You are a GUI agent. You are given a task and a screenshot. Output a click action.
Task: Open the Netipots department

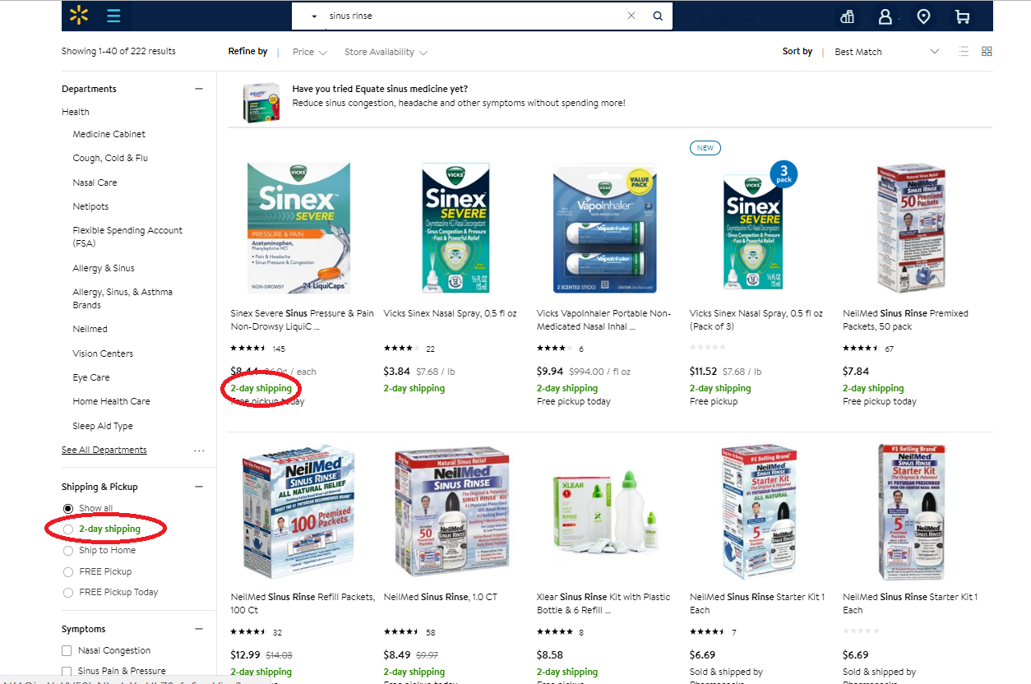click(90, 206)
